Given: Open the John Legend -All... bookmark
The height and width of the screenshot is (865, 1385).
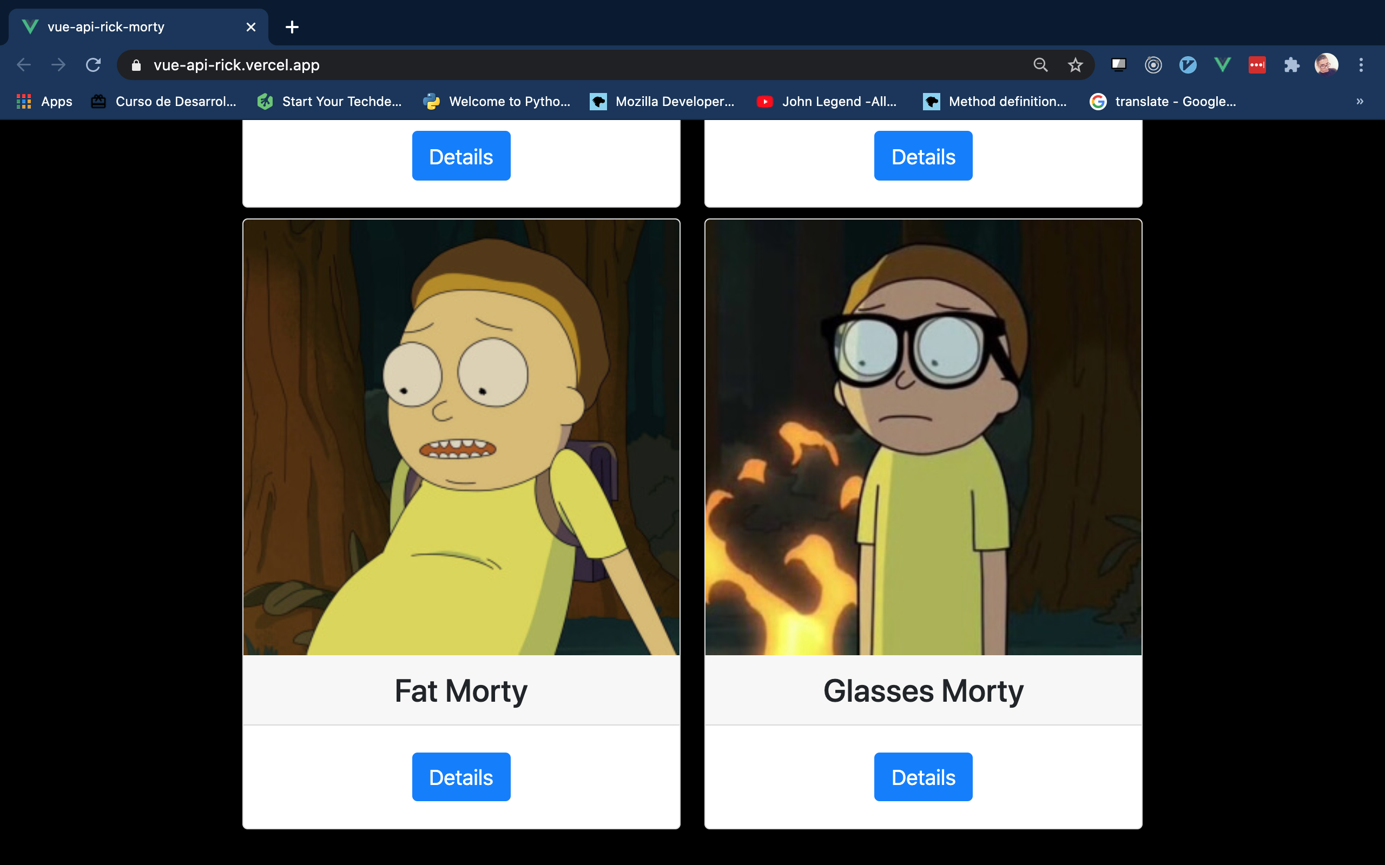Looking at the screenshot, I should coord(827,101).
